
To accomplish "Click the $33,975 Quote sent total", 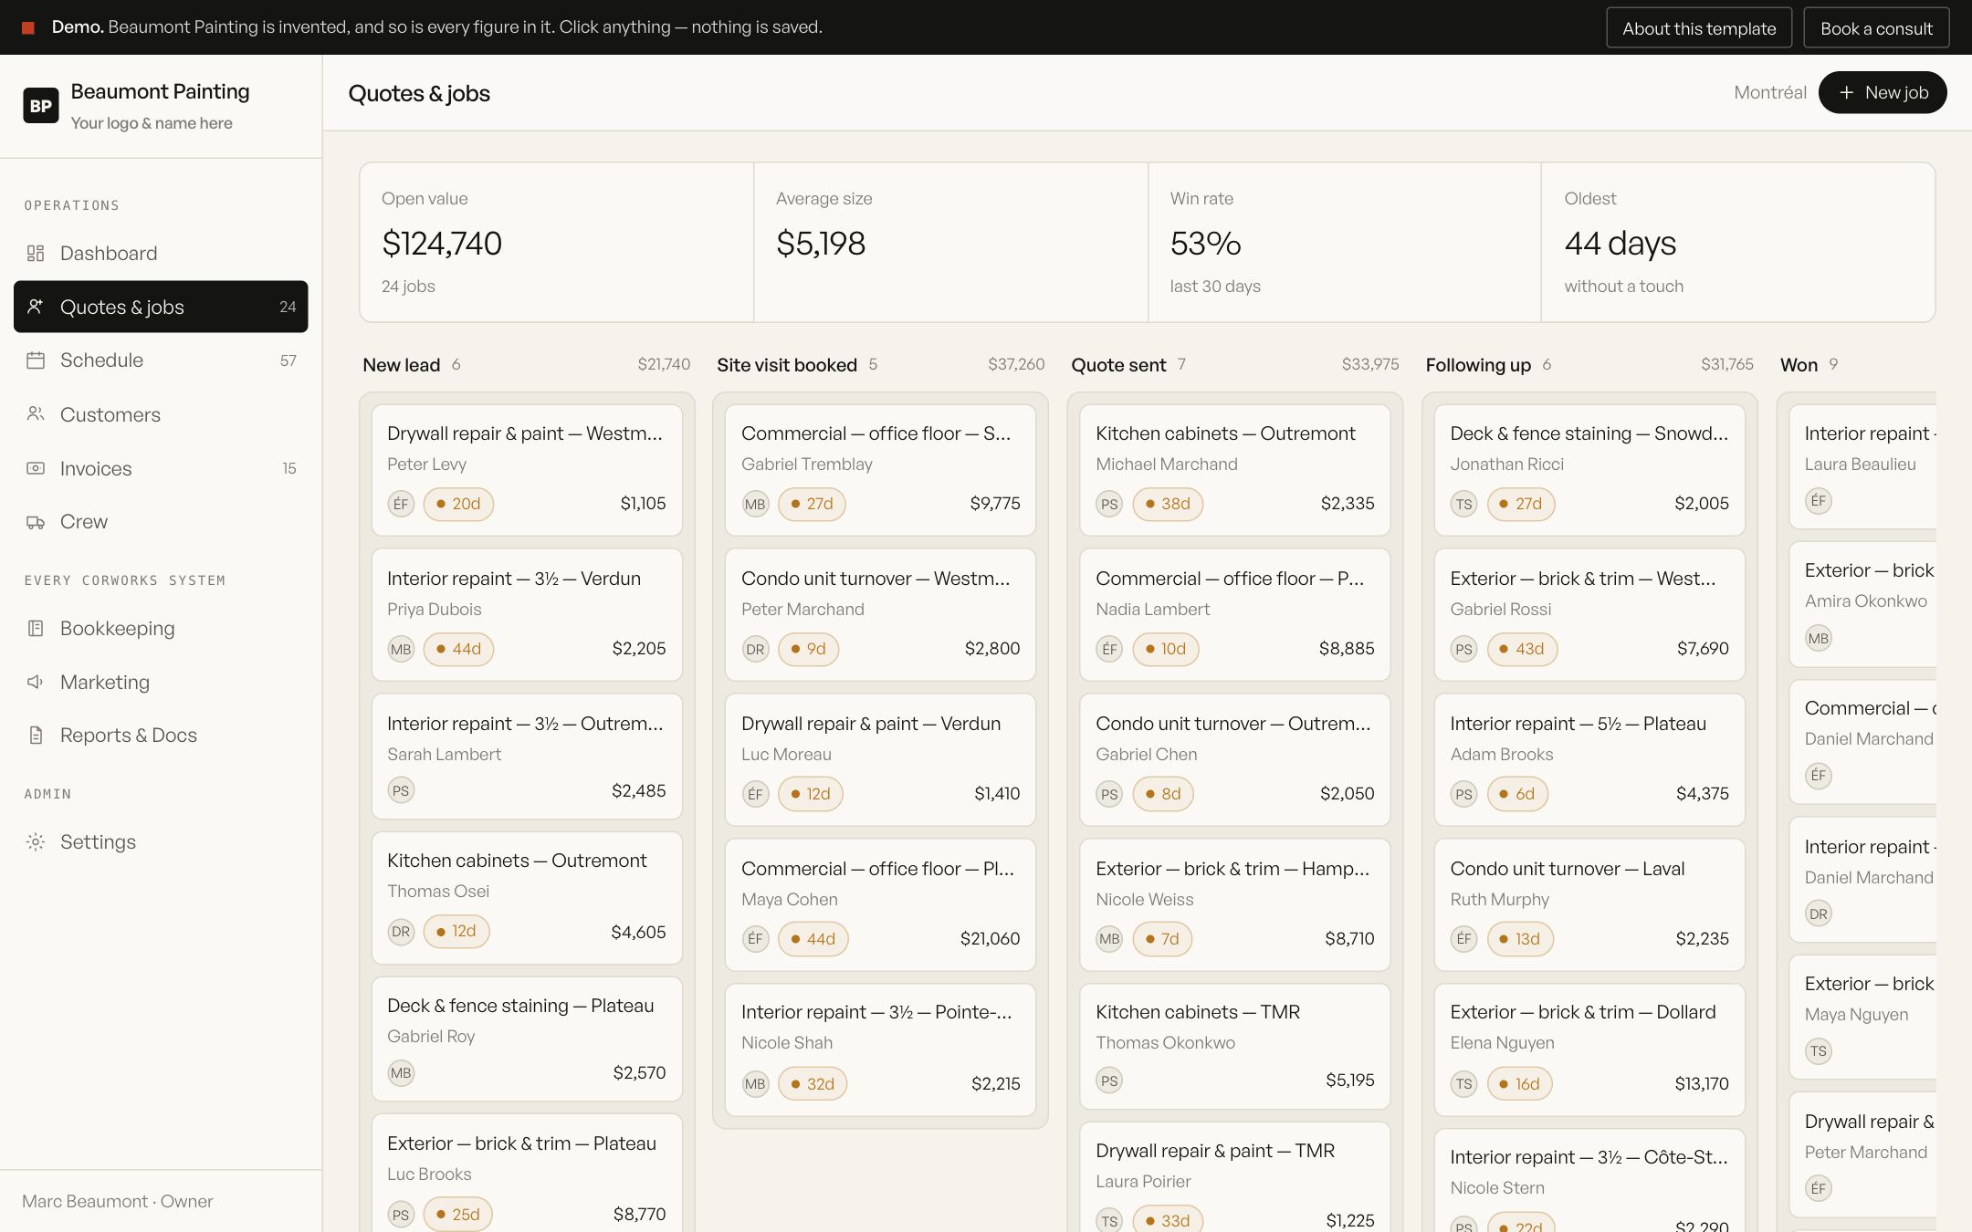I will 1370,364.
